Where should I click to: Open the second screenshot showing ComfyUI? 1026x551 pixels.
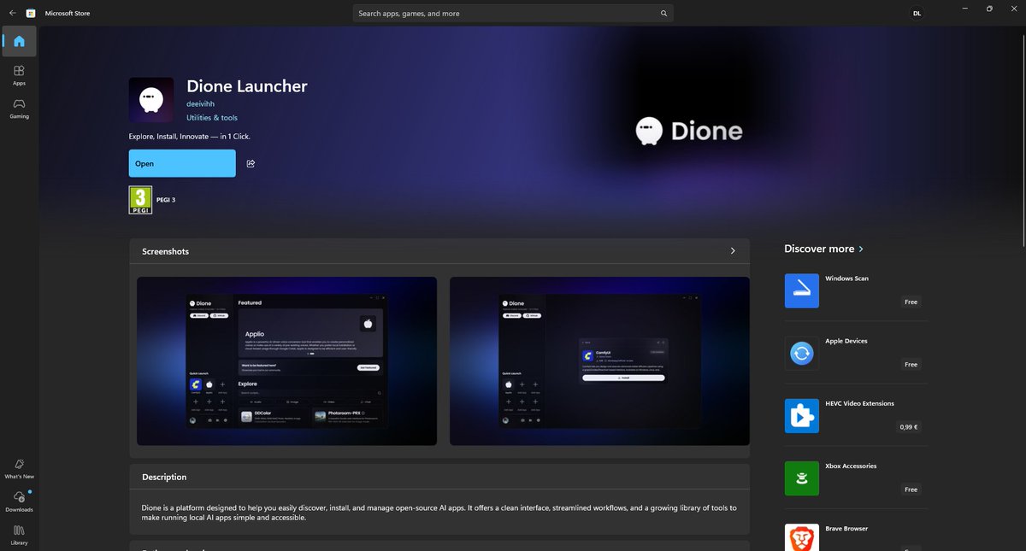[x=599, y=360]
